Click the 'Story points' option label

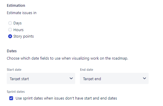23,36
